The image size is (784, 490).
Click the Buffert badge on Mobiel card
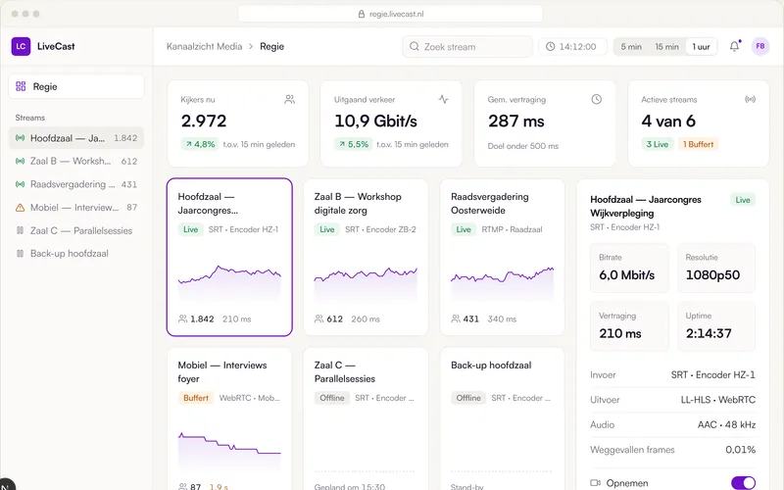pos(195,398)
